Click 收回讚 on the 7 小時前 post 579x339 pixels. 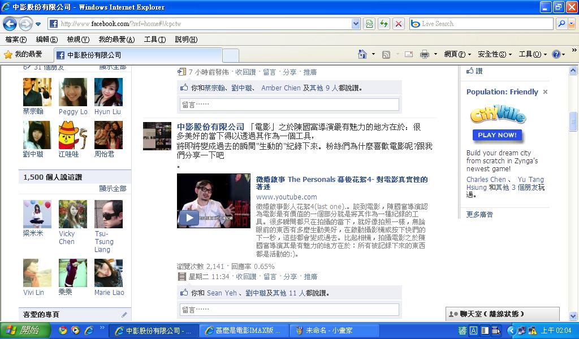pos(245,72)
